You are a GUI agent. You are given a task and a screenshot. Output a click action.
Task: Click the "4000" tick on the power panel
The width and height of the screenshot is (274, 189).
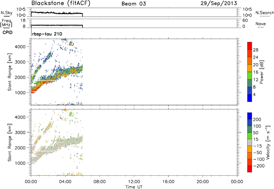[x=20, y=47]
